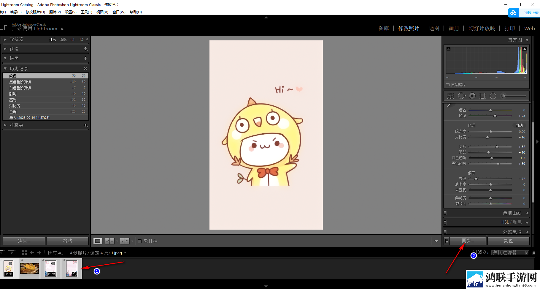This screenshot has height=289, width=540.
Task: Click the 高光 slider handle
Action: [x=497, y=147]
